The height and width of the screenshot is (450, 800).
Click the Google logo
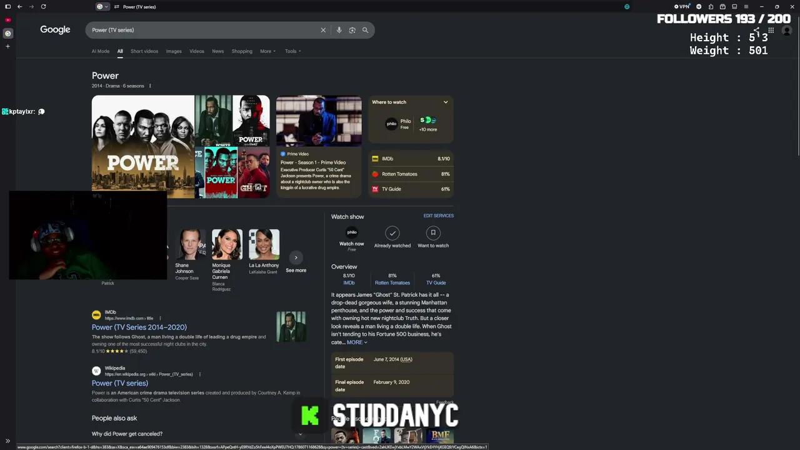coord(55,30)
